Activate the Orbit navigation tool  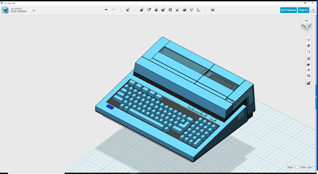coord(308,45)
